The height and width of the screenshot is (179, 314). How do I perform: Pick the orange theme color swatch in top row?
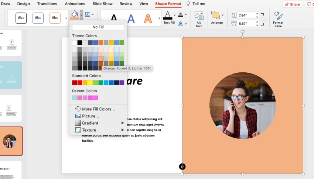pyautogui.click(x=101, y=42)
